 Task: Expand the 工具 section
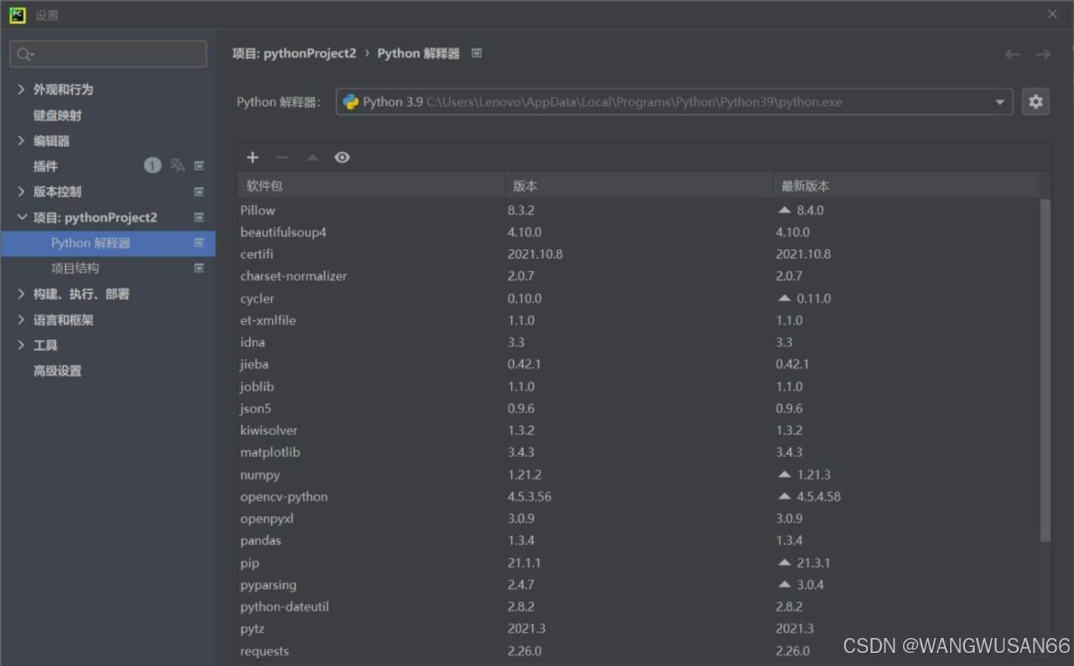(x=21, y=345)
